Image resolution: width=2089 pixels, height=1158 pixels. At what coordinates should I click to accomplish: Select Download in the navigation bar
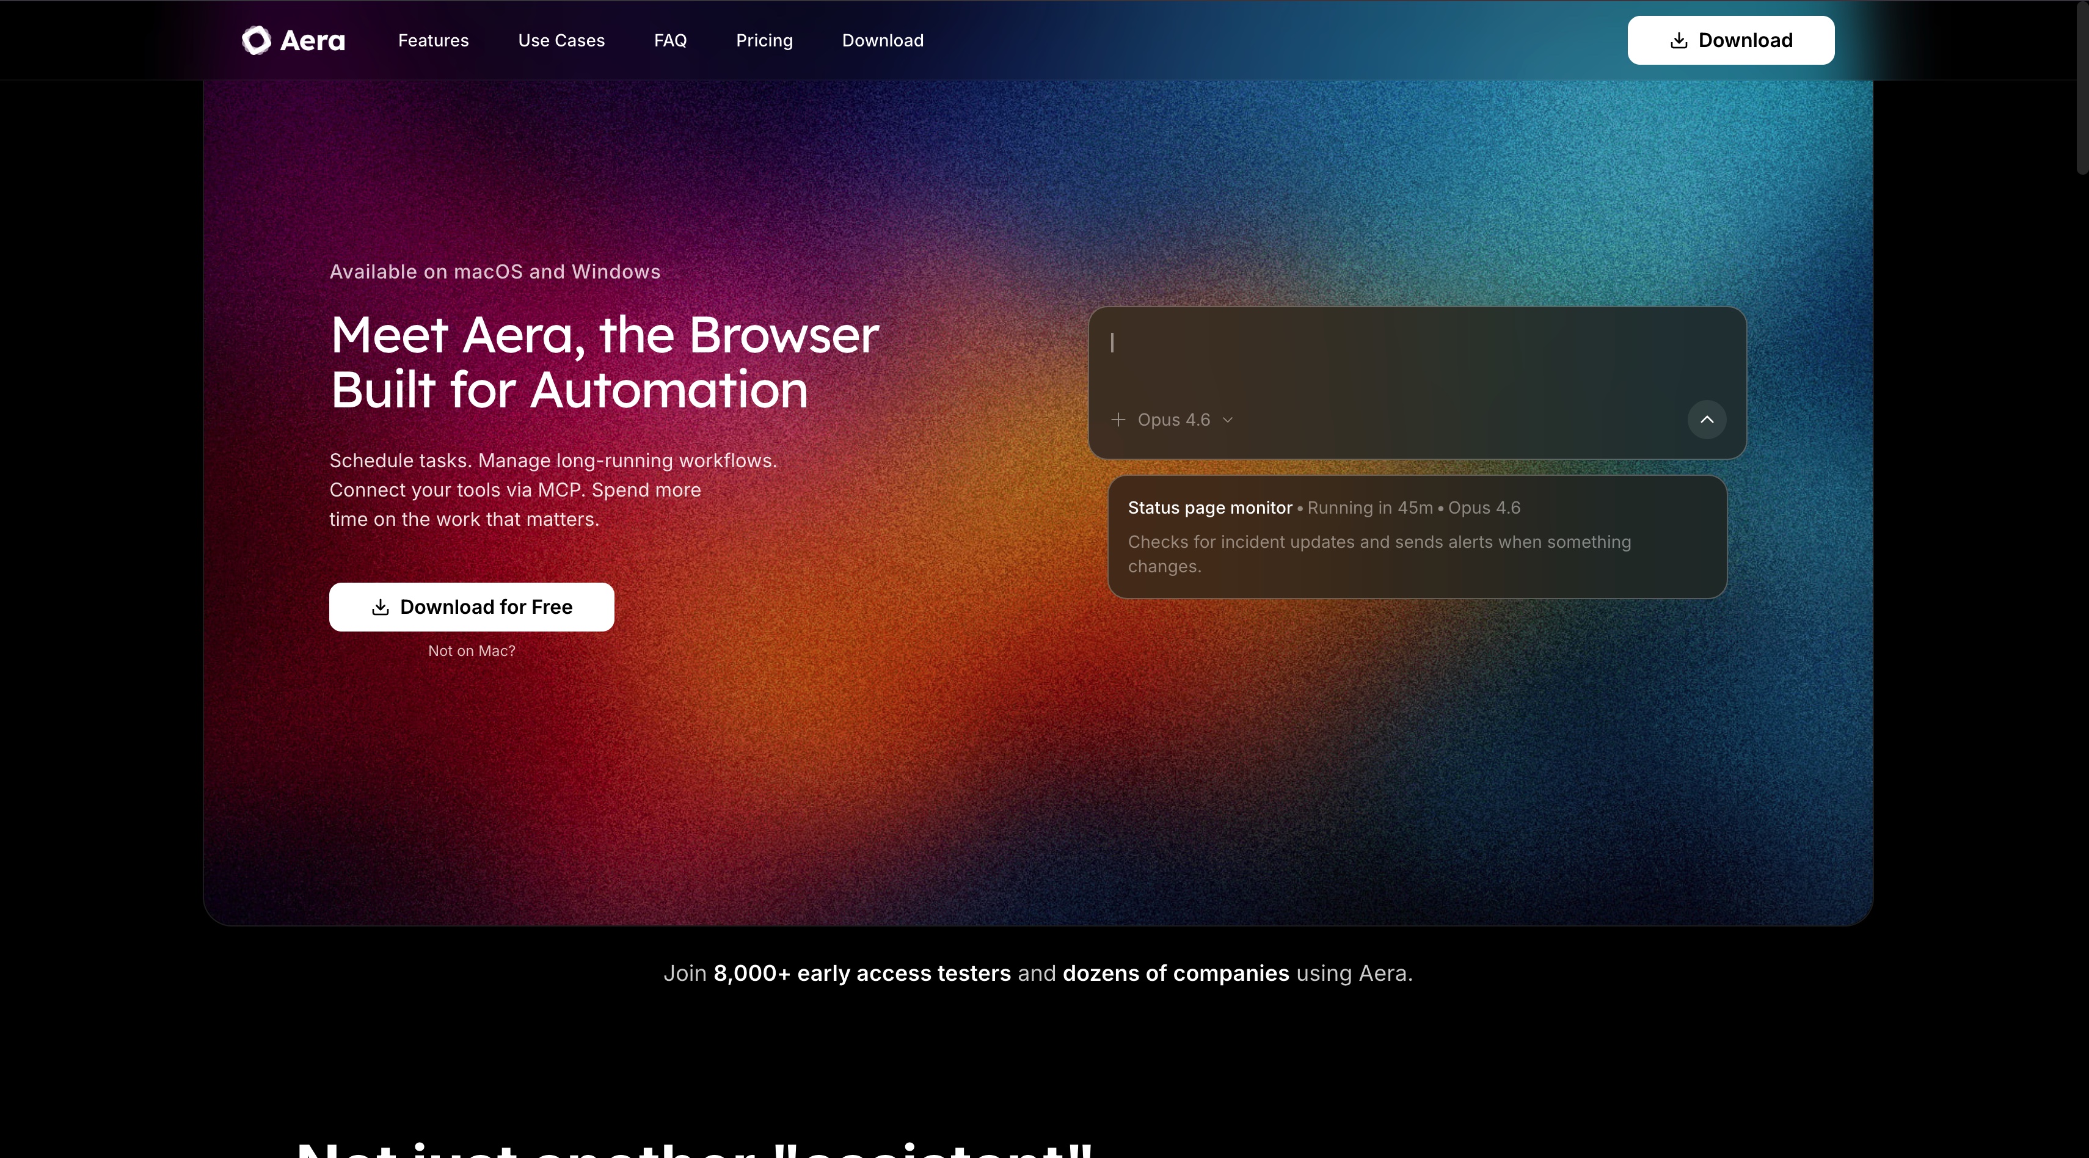[882, 40]
